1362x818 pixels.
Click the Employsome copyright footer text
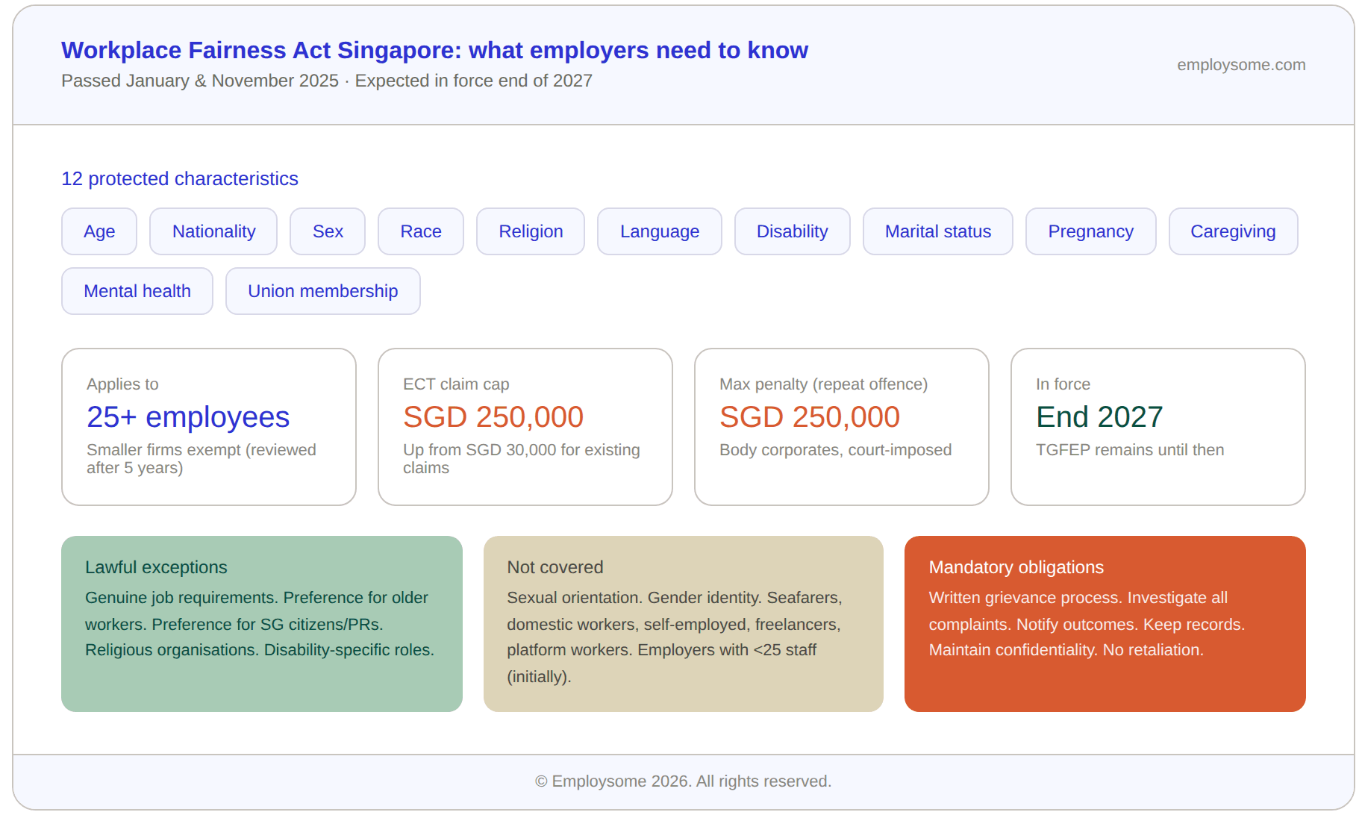681,781
